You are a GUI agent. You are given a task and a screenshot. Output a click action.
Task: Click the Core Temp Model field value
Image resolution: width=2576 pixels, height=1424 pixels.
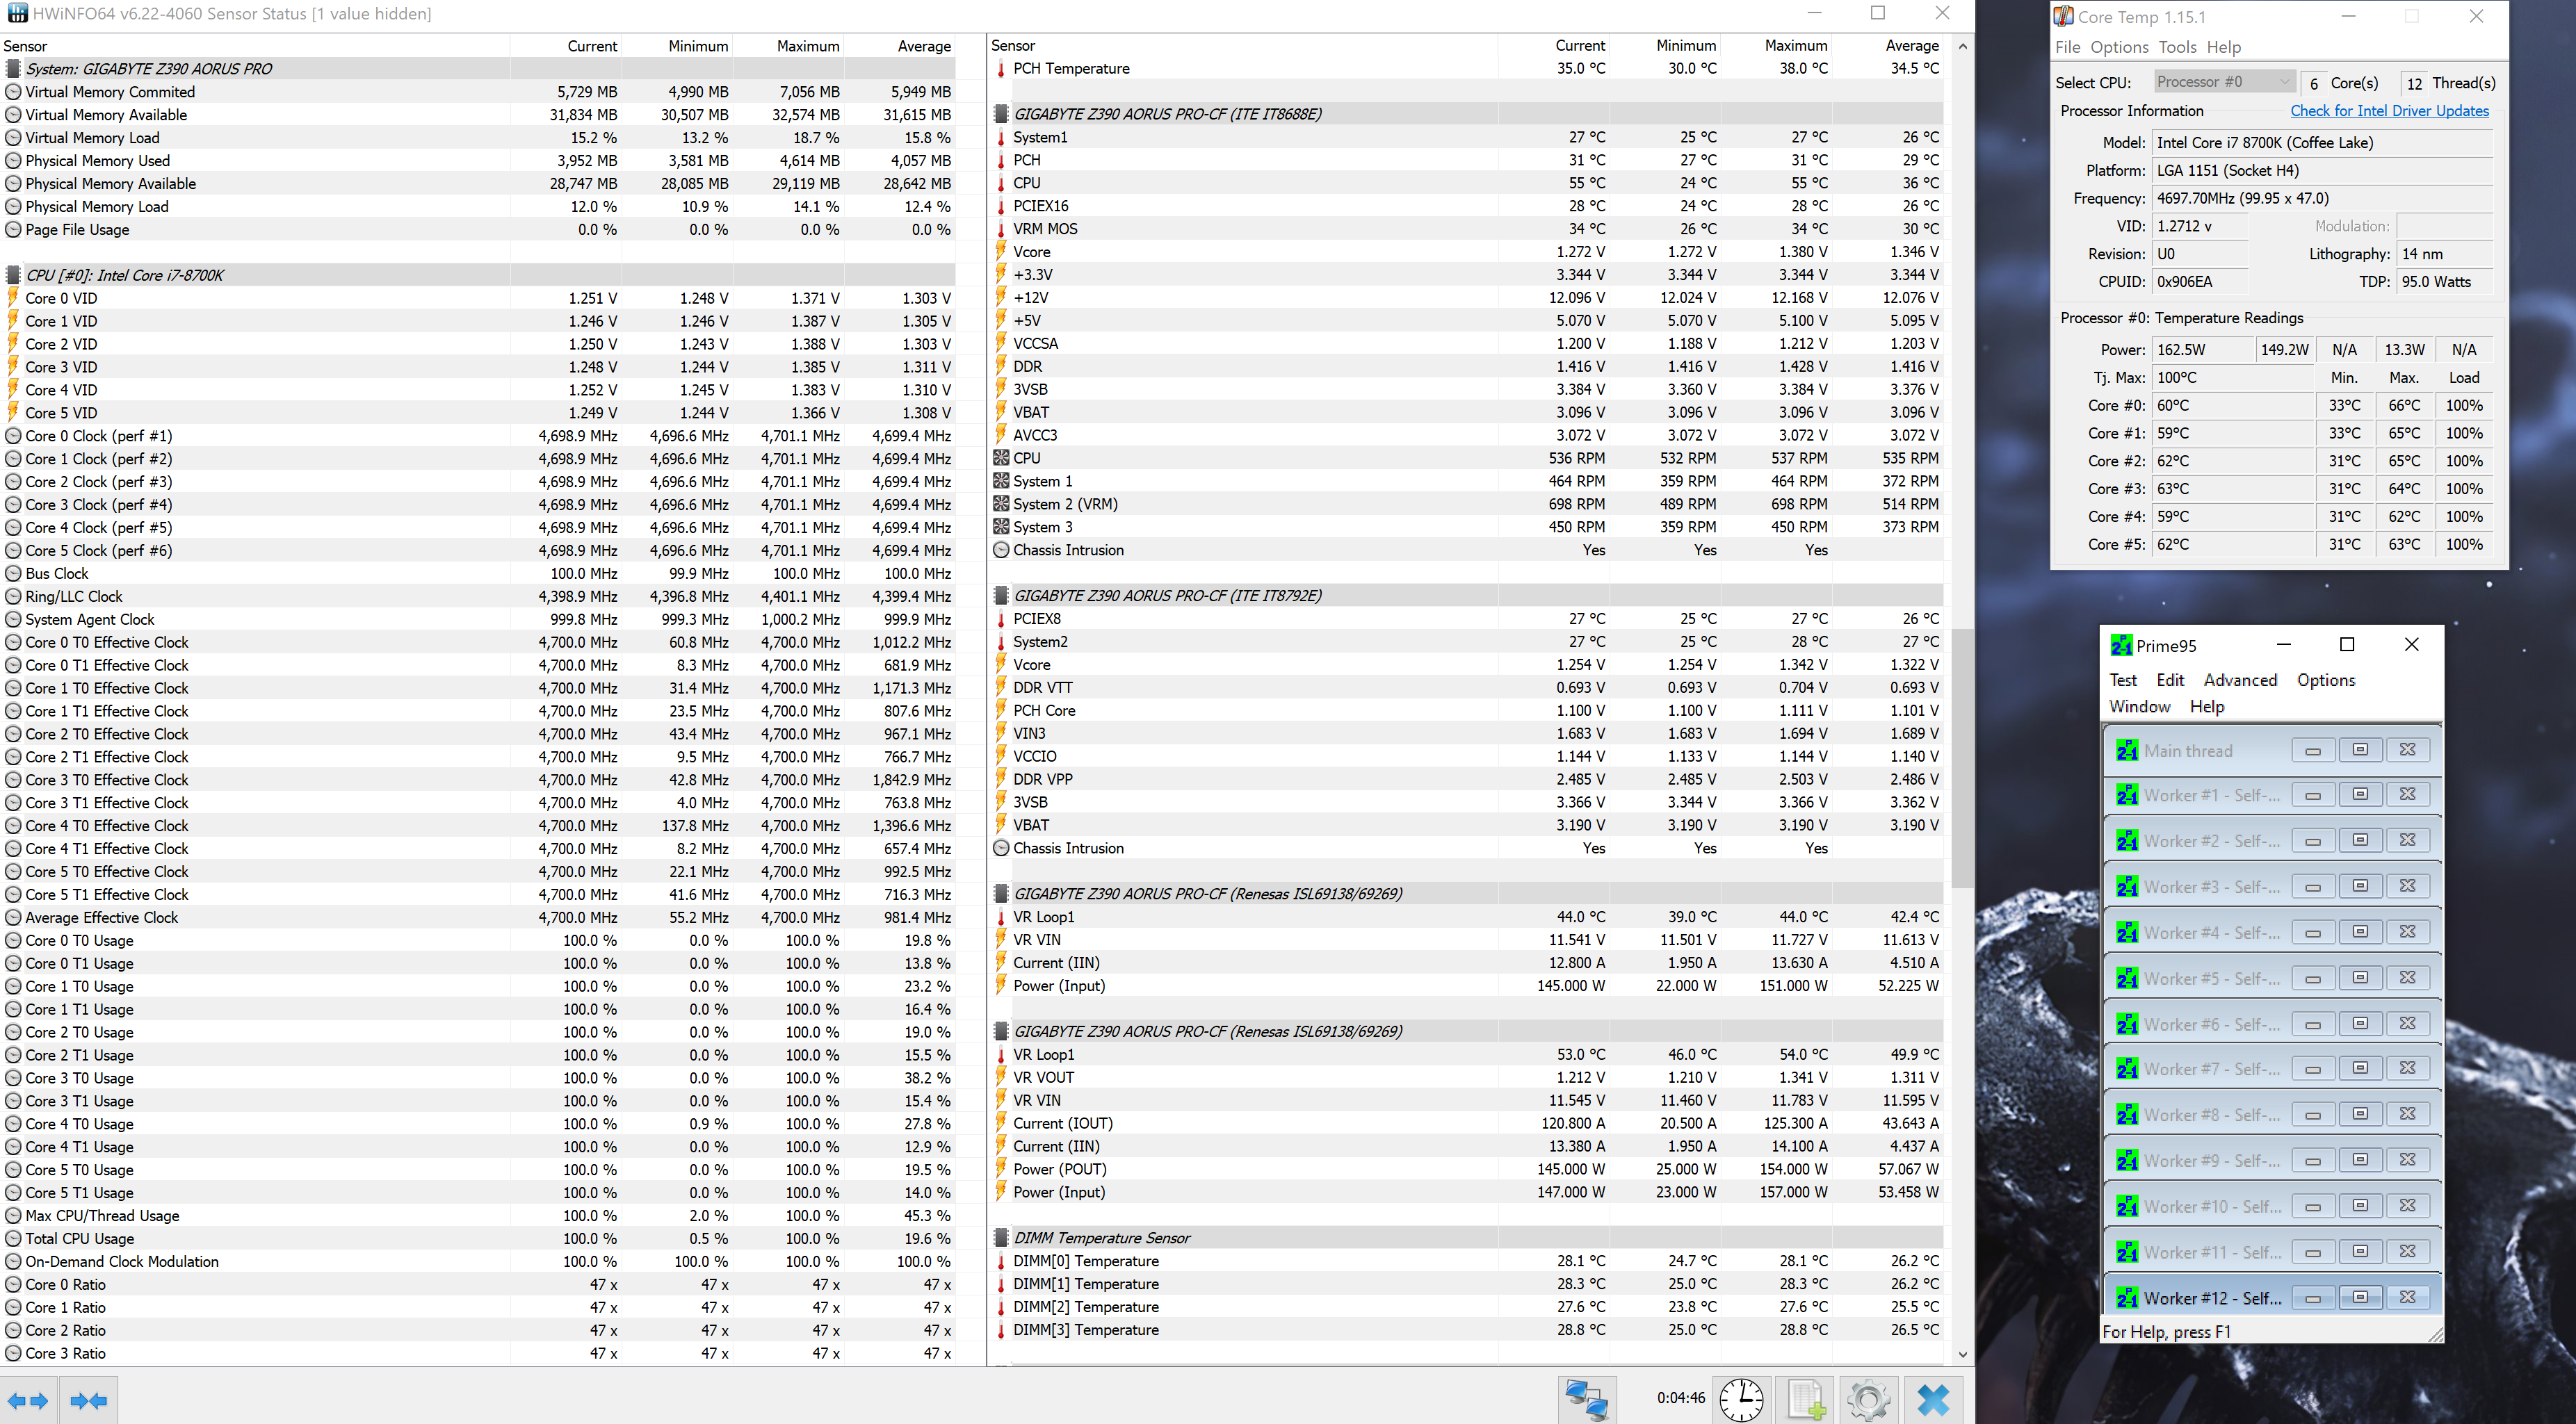(x=2322, y=143)
